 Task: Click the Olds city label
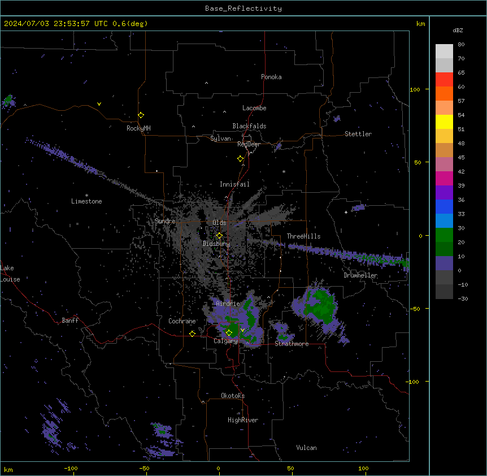point(219,223)
